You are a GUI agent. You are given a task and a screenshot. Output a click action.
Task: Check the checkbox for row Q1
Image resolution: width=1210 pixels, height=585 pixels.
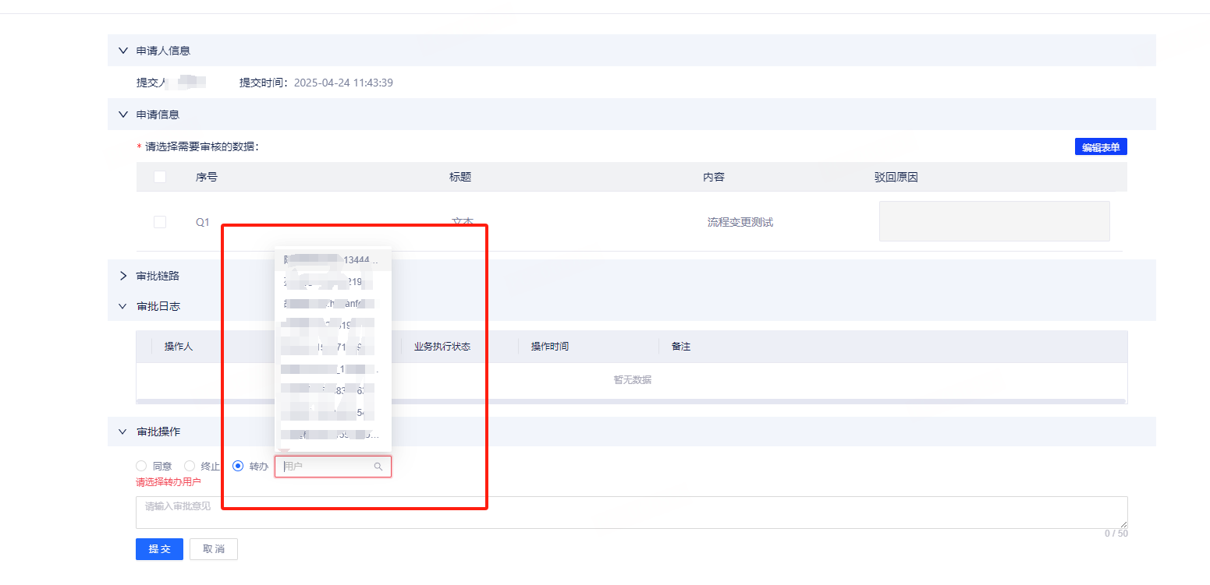click(x=160, y=222)
